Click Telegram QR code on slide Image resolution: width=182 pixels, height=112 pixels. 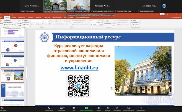point(79,86)
